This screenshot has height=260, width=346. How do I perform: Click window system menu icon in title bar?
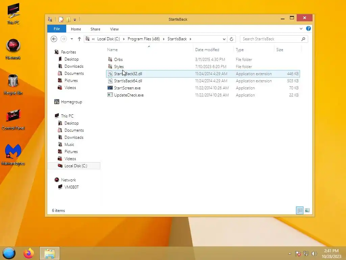pyautogui.click(x=50, y=19)
